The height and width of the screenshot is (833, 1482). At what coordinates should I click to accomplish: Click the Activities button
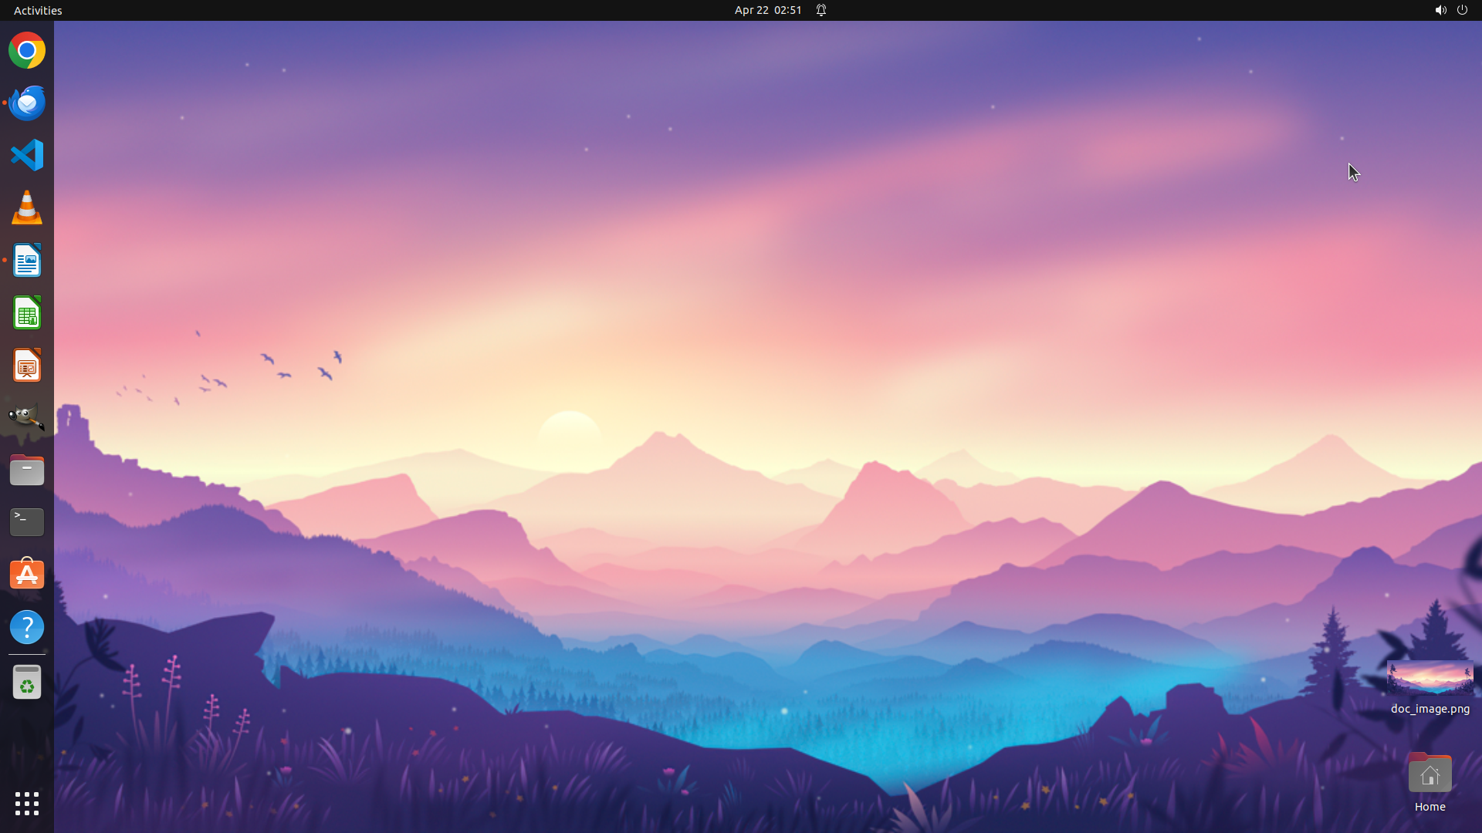[38, 10]
